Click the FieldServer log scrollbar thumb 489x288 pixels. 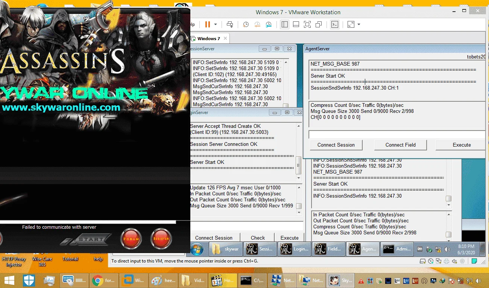click(x=448, y=199)
